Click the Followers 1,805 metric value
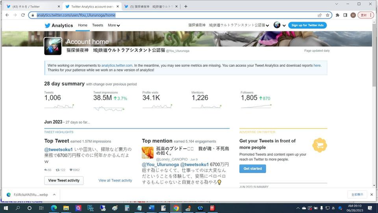This screenshot has height=213, width=378. 249,98
